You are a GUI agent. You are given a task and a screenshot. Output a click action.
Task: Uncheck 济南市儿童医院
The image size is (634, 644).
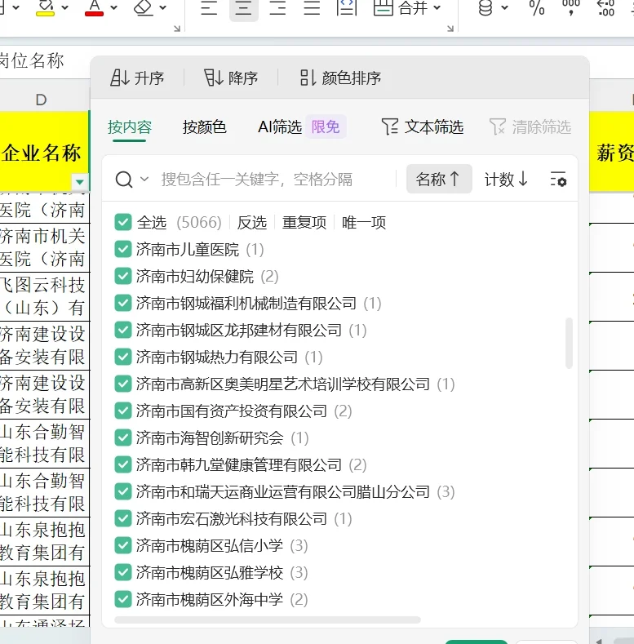point(123,249)
